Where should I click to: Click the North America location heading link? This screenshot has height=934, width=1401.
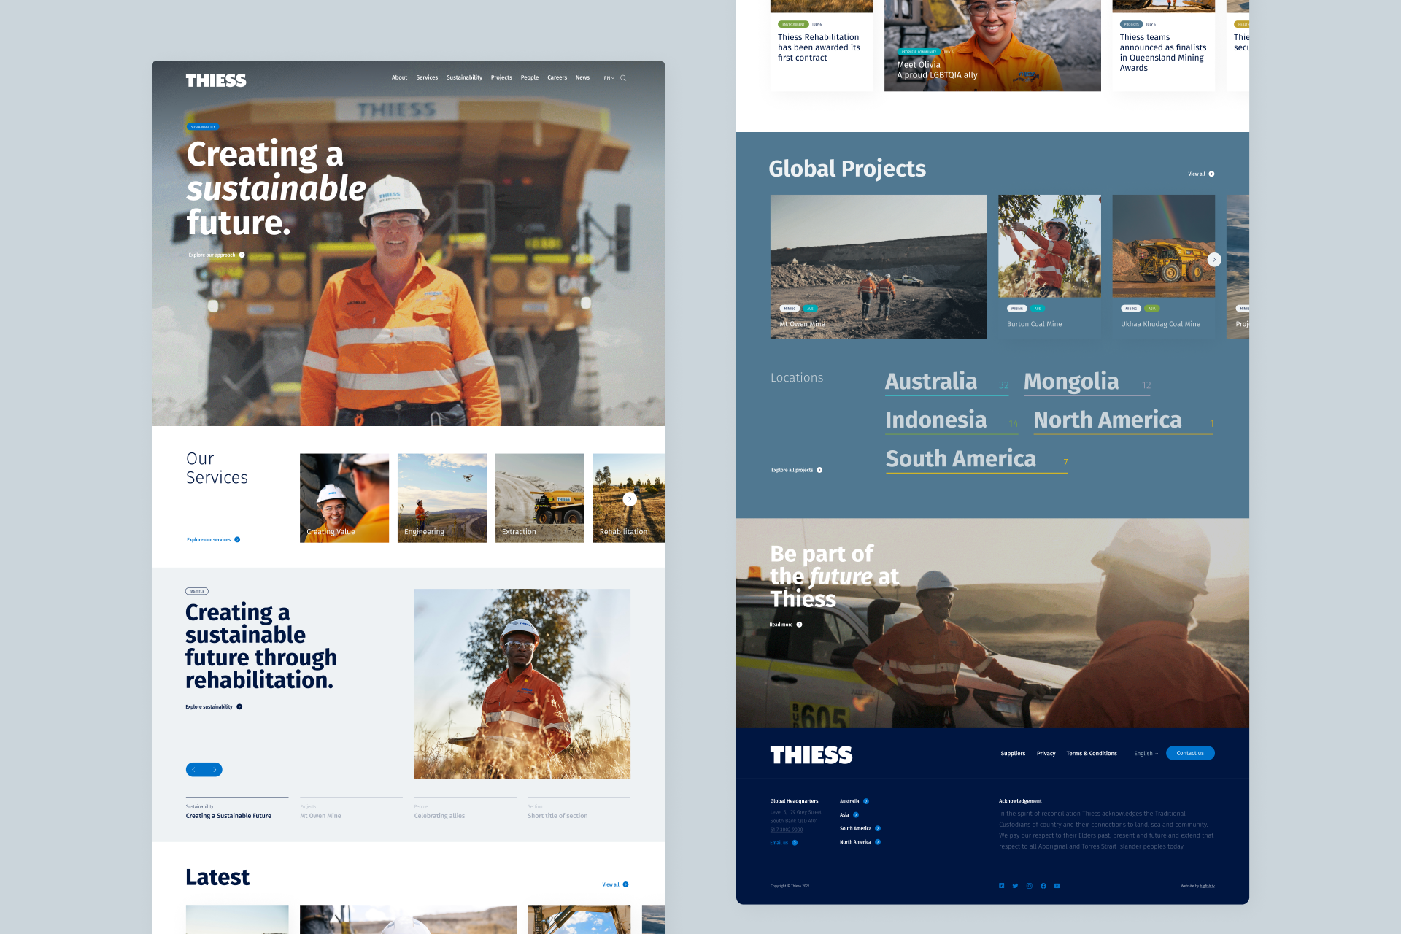(1123, 420)
